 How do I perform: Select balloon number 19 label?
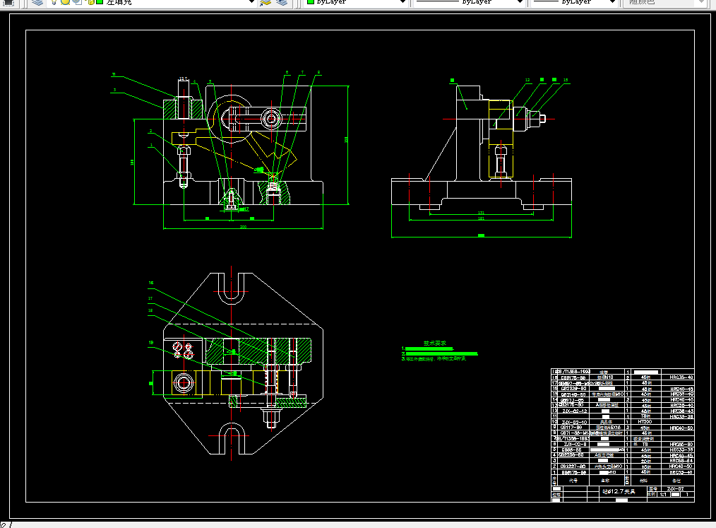coord(151,342)
